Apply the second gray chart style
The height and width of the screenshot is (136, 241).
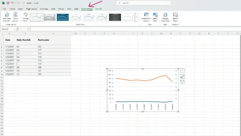(x=49, y=17)
